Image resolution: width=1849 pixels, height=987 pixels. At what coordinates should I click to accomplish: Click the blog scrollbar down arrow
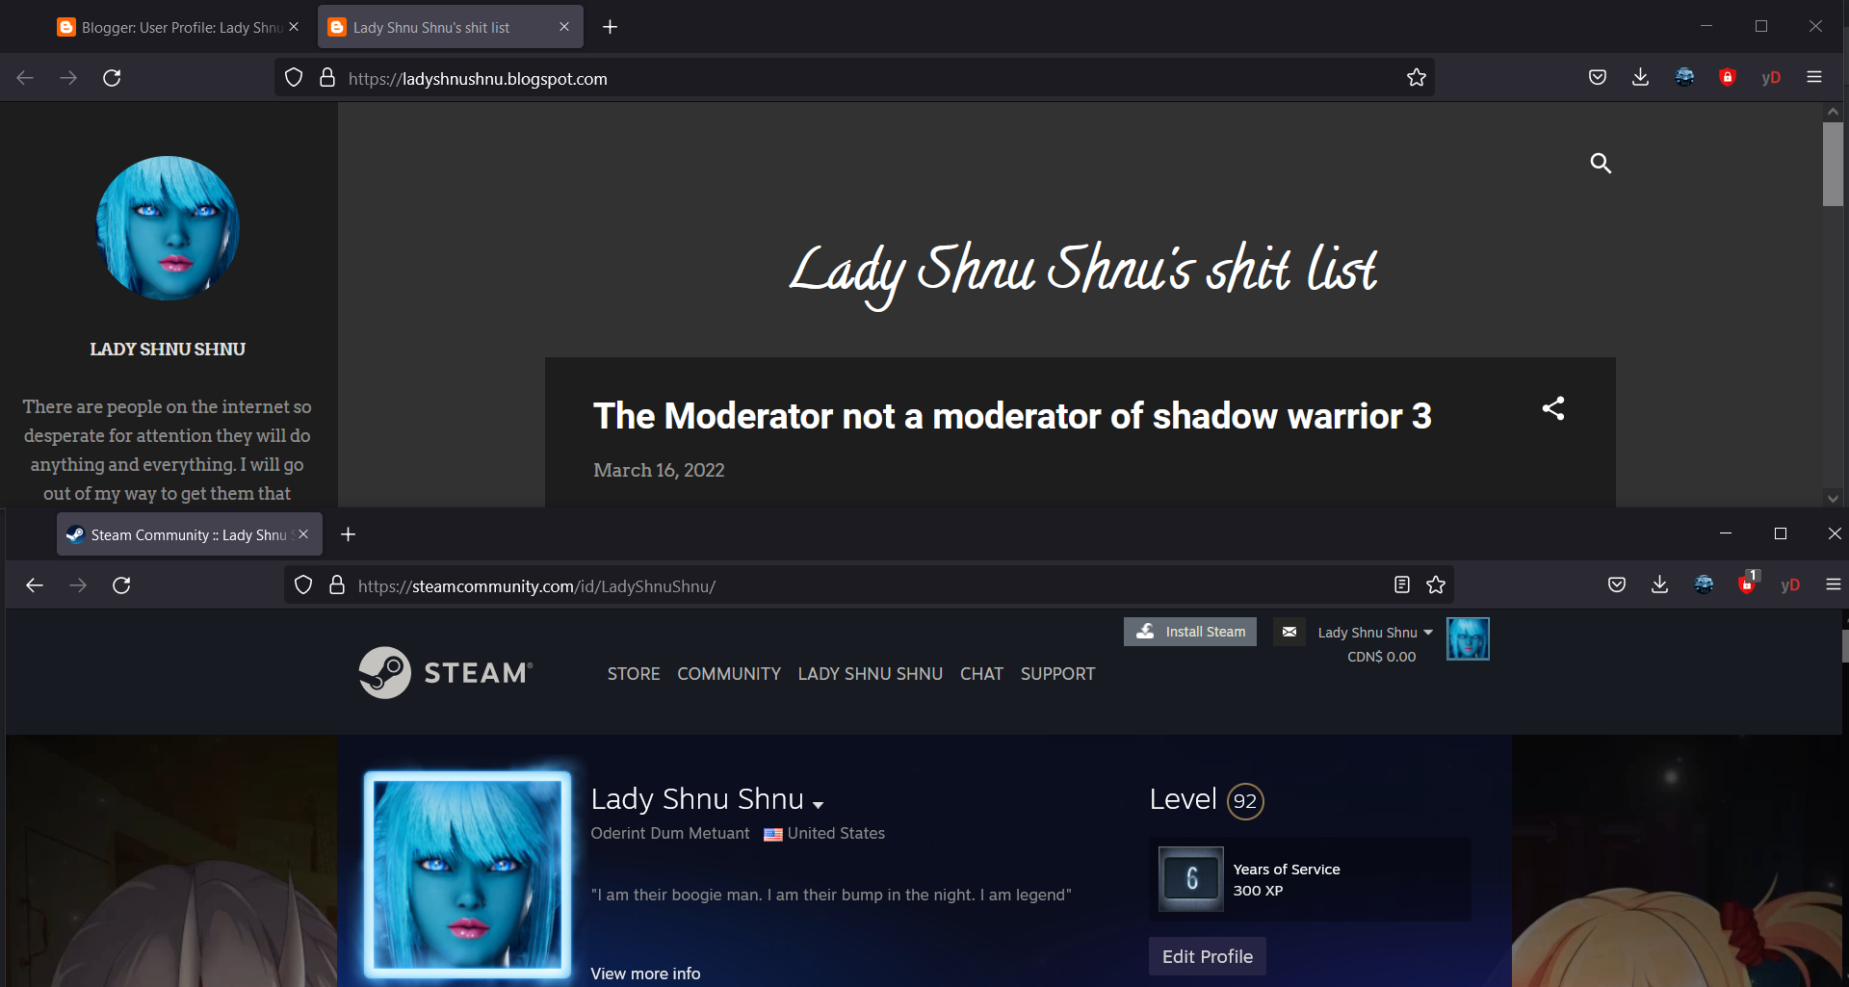[x=1833, y=498]
